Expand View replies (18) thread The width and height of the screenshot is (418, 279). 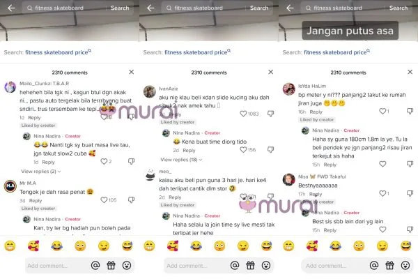pos(181,160)
